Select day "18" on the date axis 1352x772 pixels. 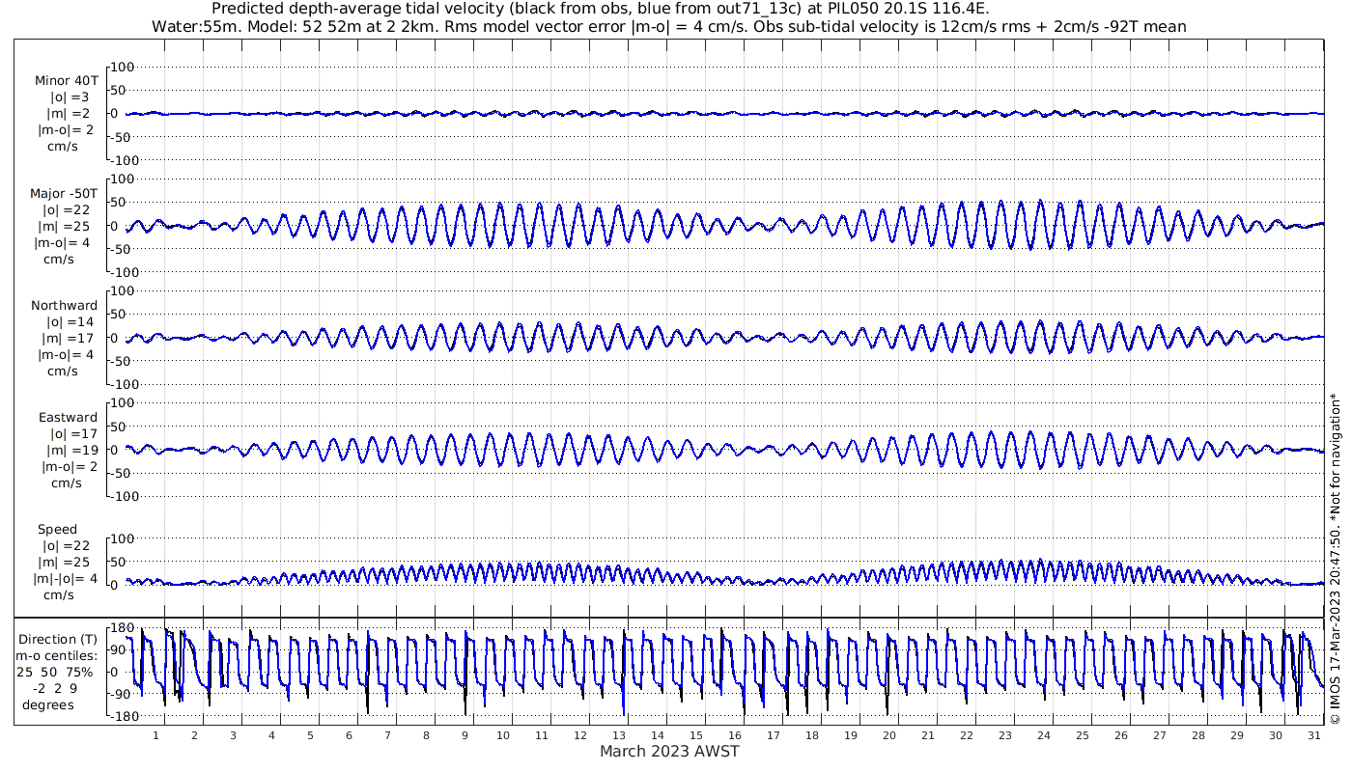point(812,735)
